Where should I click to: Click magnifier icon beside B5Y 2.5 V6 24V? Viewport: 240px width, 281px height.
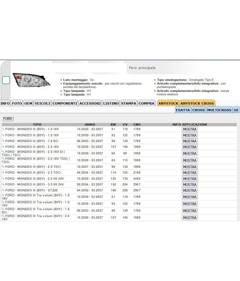point(3,178)
